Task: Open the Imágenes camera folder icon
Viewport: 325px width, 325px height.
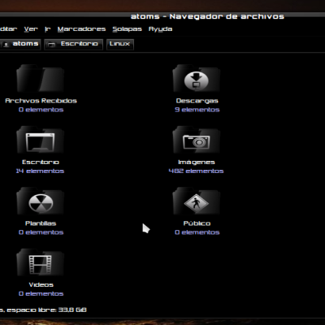Action: click(x=197, y=141)
